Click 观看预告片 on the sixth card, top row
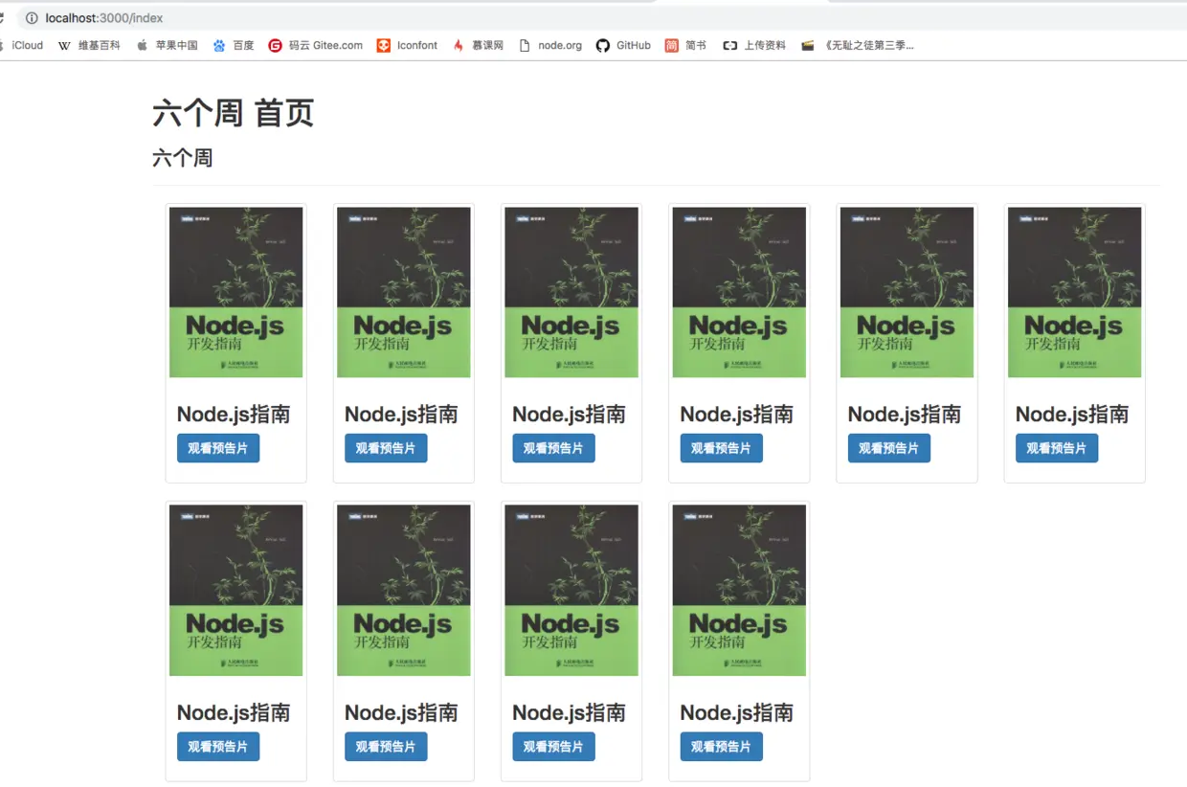1187x787 pixels. tap(1057, 448)
